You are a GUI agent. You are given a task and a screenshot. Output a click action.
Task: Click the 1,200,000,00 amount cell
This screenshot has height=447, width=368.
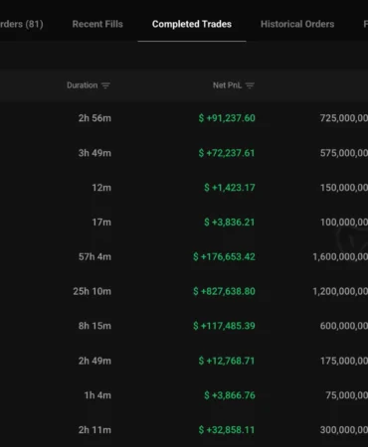[x=340, y=291]
